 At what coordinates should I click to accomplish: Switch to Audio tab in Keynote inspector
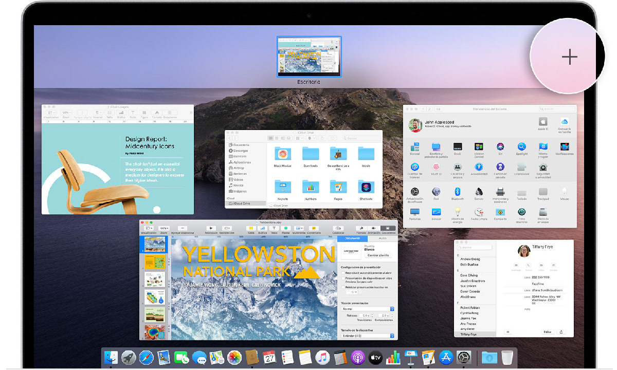pyautogui.click(x=383, y=238)
